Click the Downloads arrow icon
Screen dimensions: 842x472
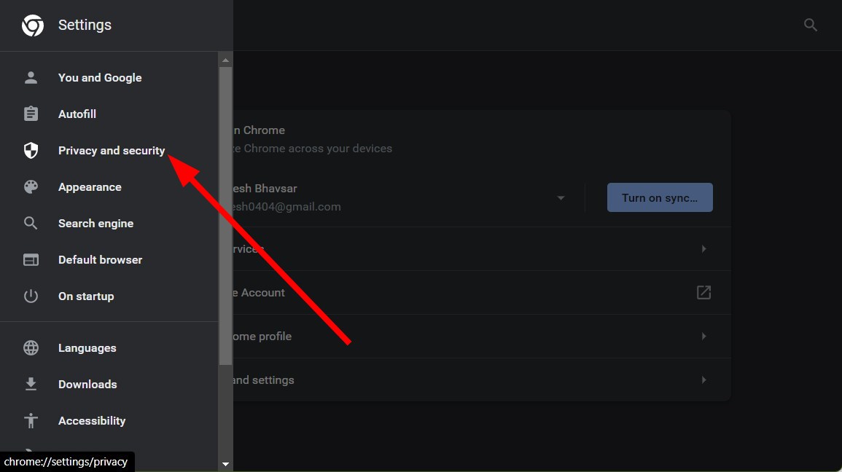pos(31,384)
